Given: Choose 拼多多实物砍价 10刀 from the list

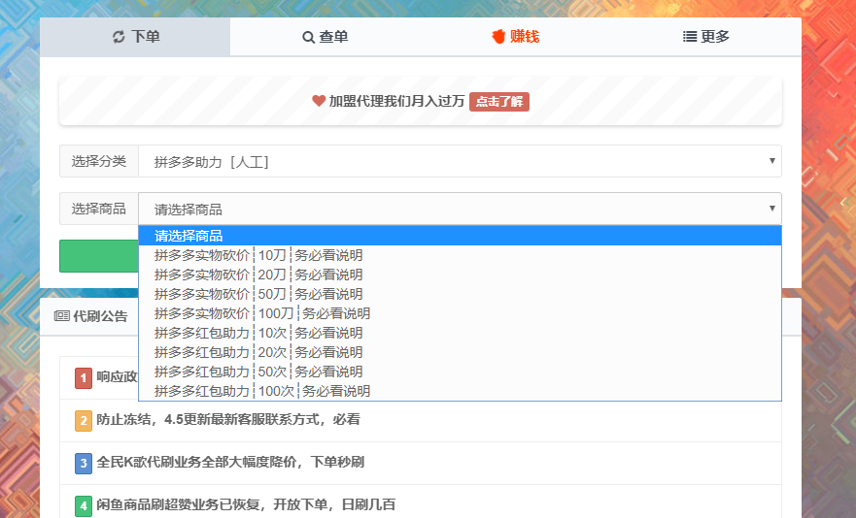Looking at the screenshot, I should pos(258,255).
